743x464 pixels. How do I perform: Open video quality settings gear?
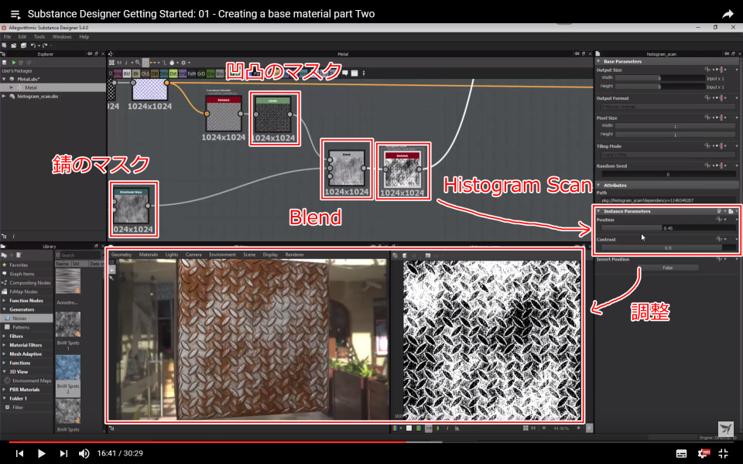[x=704, y=454]
